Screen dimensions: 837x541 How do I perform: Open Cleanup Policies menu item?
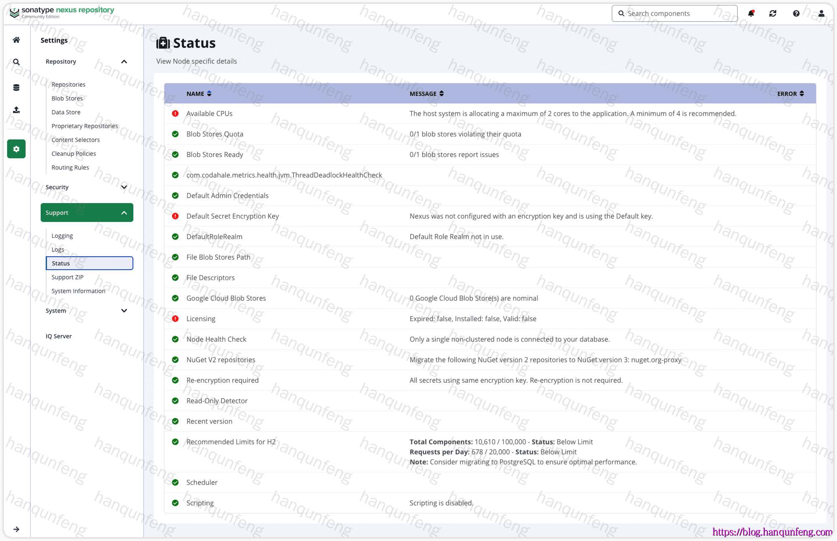[74, 154]
